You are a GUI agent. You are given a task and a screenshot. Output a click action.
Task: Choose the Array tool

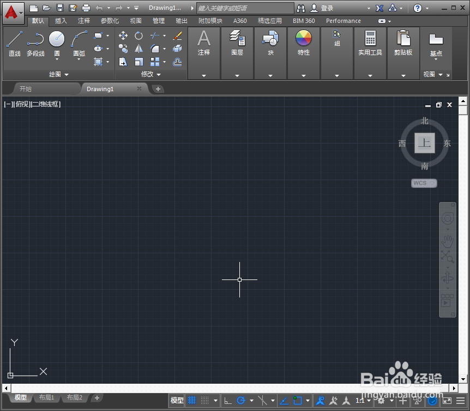pos(155,62)
